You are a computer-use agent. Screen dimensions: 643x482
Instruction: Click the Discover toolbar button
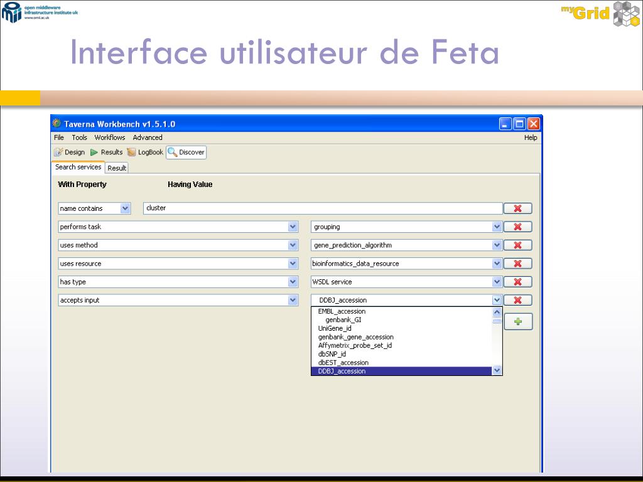[x=186, y=152]
